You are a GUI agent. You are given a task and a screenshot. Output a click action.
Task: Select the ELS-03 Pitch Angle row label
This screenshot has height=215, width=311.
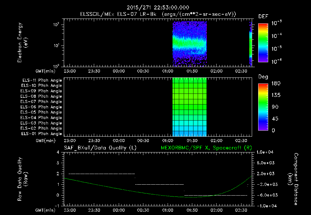pos(41,123)
